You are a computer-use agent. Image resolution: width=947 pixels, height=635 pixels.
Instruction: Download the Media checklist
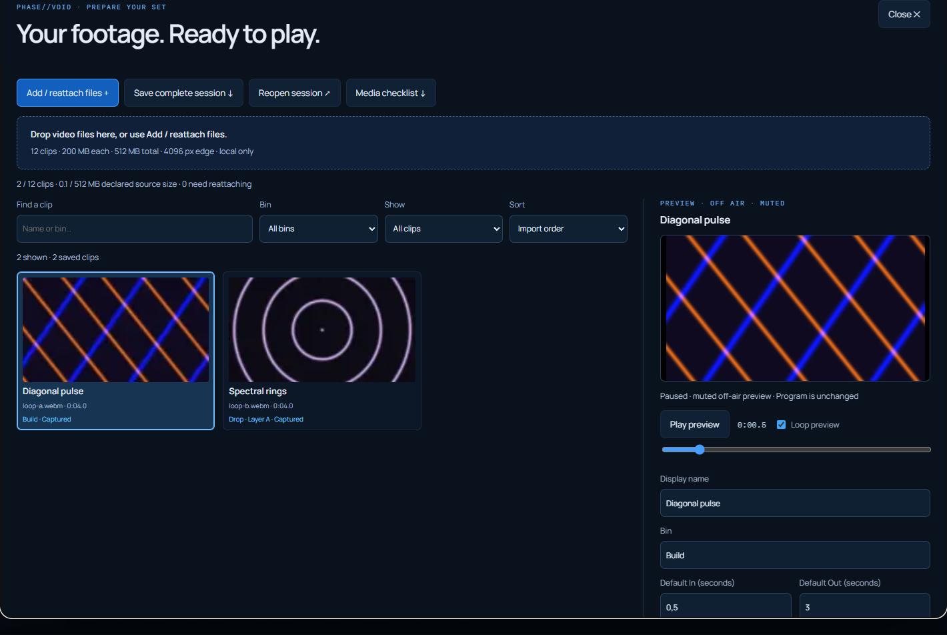tap(391, 93)
